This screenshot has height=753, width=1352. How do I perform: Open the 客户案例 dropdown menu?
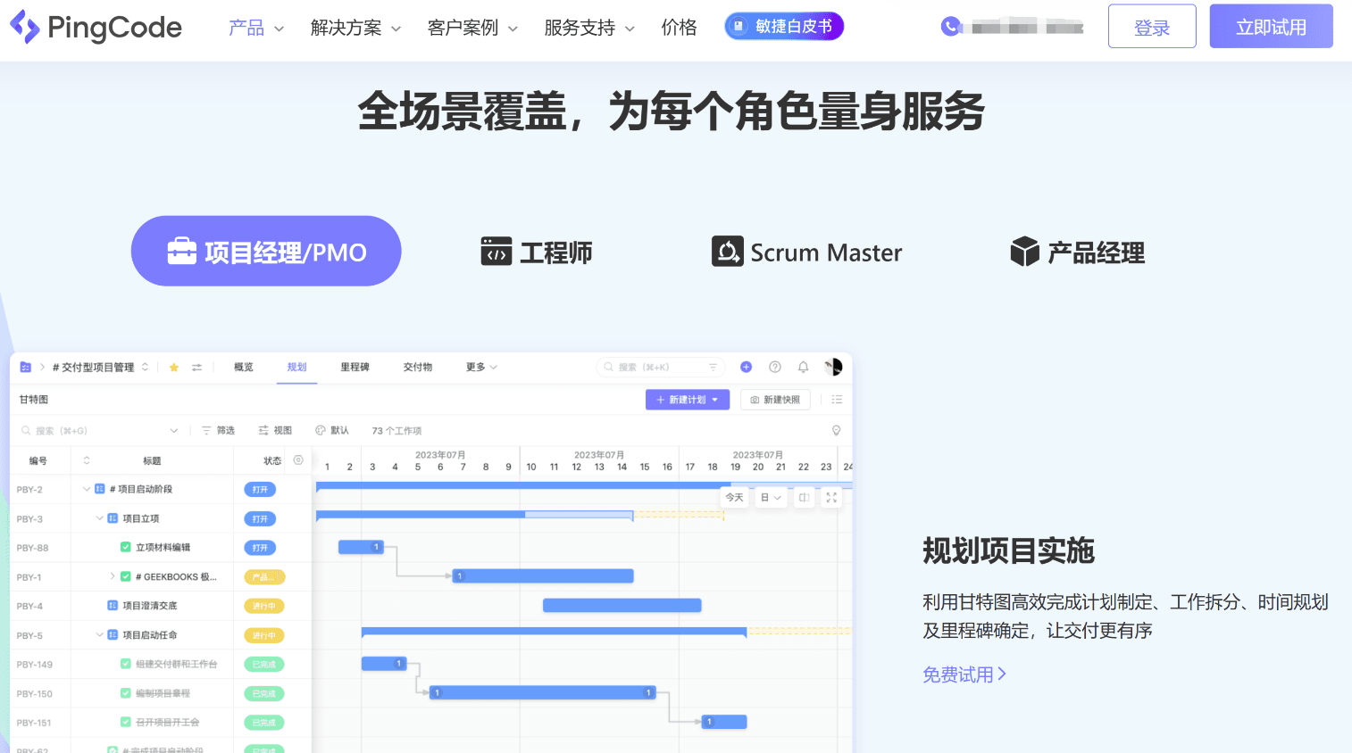pos(472,28)
